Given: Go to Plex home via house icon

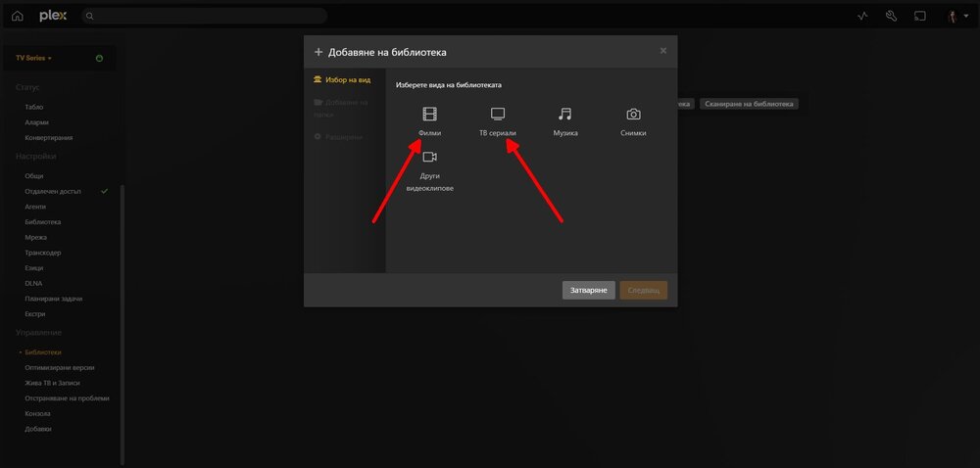Looking at the screenshot, I should (18, 17).
